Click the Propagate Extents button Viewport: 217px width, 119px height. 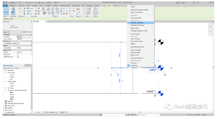[95, 11]
